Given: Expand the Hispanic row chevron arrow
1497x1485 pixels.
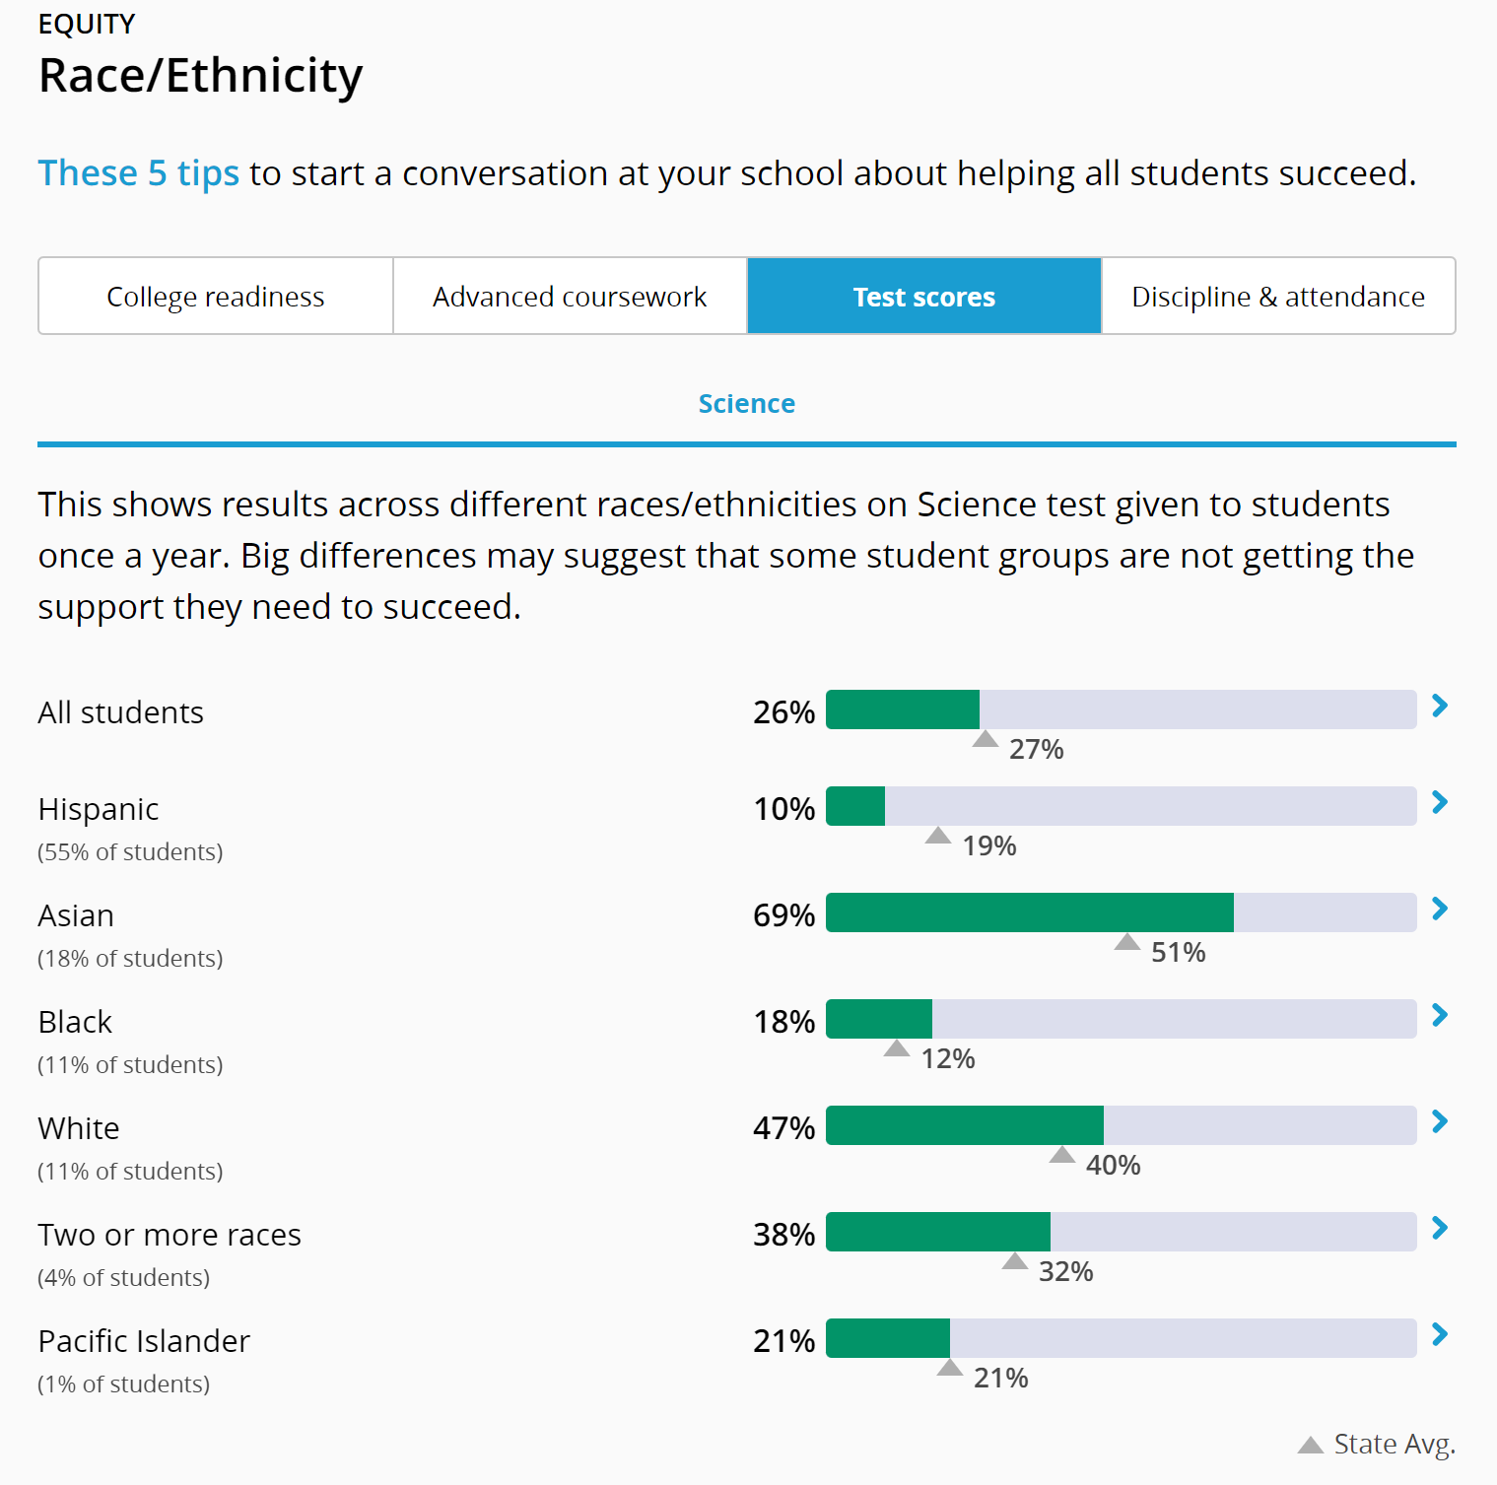Looking at the screenshot, I should (1440, 802).
